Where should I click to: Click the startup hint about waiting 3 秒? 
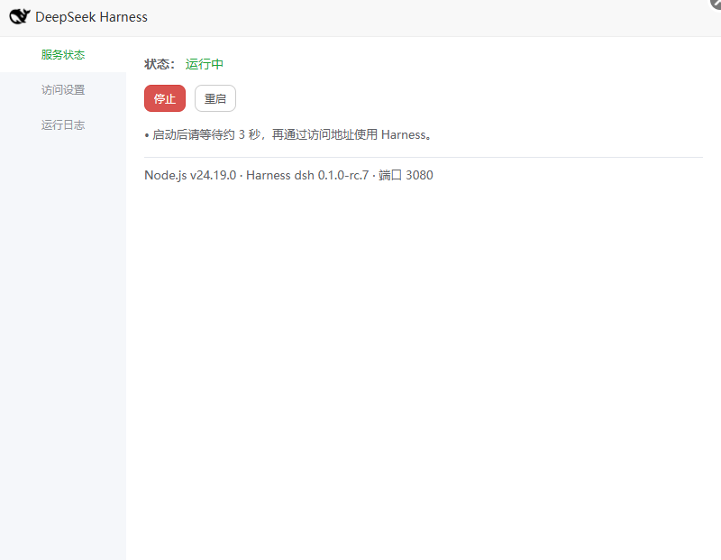tap(288, 135)
